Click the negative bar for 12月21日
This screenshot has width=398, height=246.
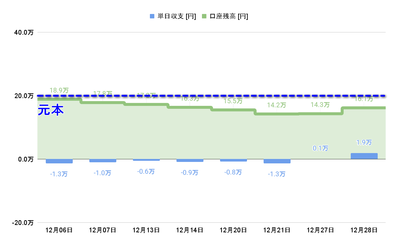click(x=277, y=161)
